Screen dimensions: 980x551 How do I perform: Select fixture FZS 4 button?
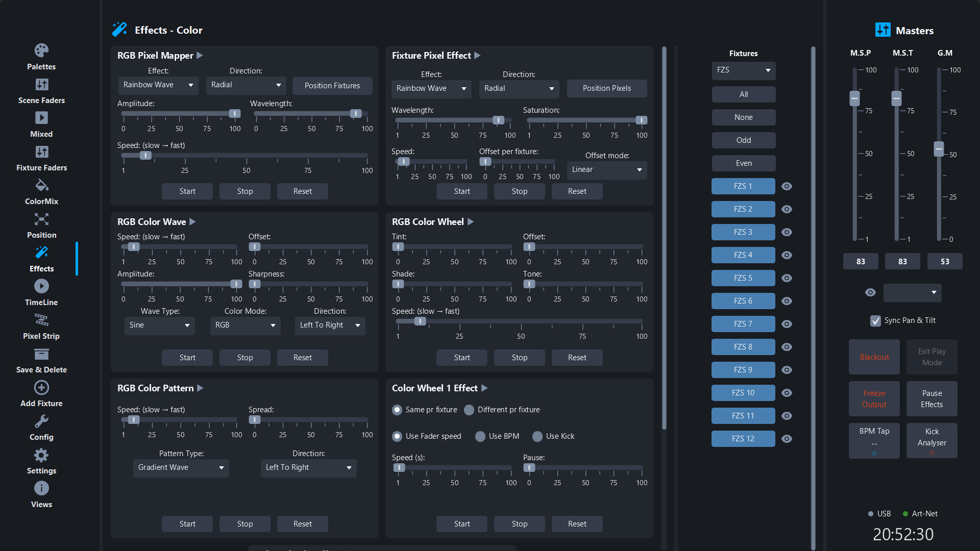pos(743,255)
